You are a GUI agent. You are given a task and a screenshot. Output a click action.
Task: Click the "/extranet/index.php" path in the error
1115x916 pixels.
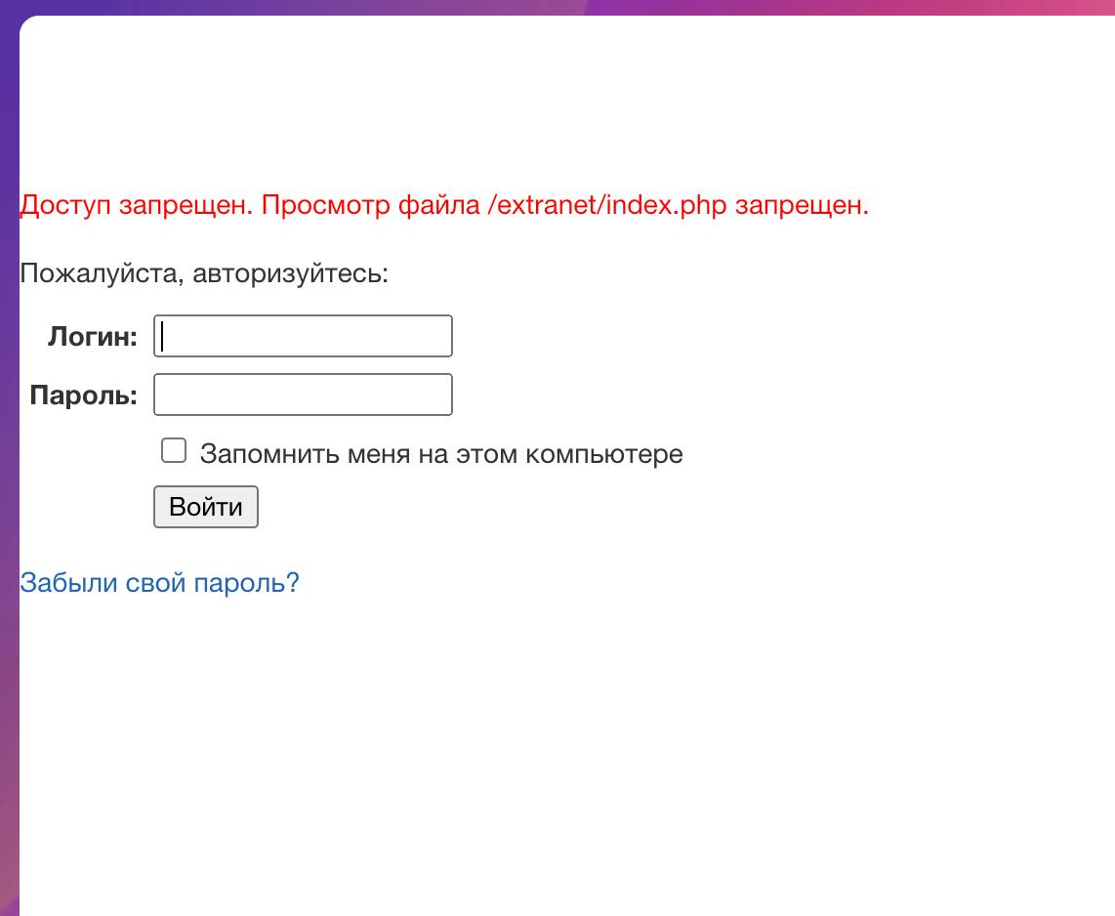(x=606, y=206)
